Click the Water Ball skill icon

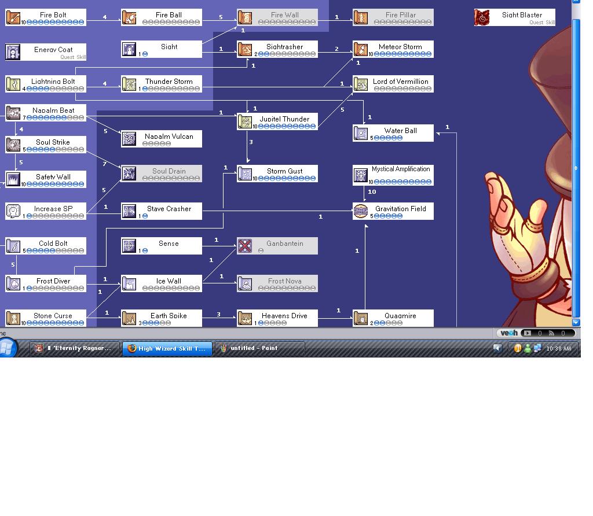(x=360, y=134)
